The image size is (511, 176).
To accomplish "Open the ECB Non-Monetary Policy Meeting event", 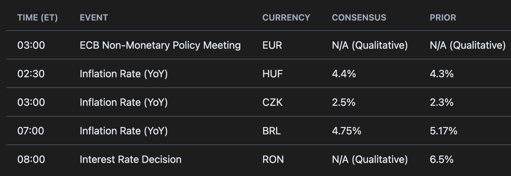I will [x=160, y=45].
